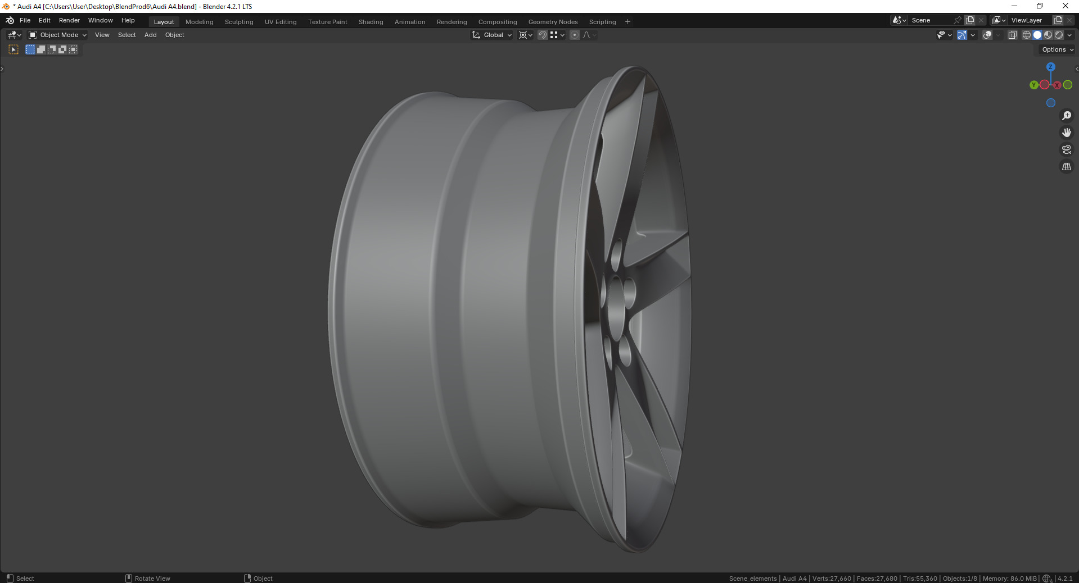Viewport: 1079px width, 583px height.
Task: Open the viewport Add menu
Action: pos(151,35)
